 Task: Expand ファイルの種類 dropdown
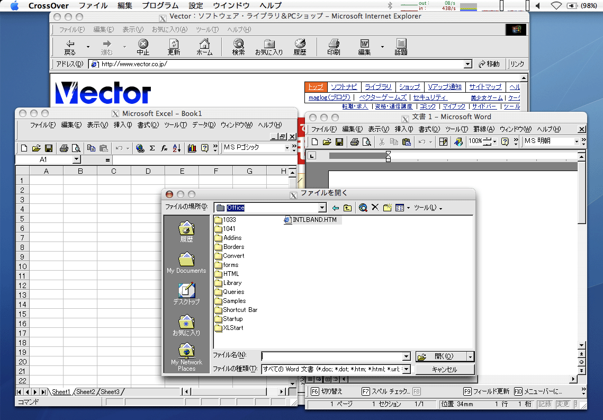click(407, 369)
